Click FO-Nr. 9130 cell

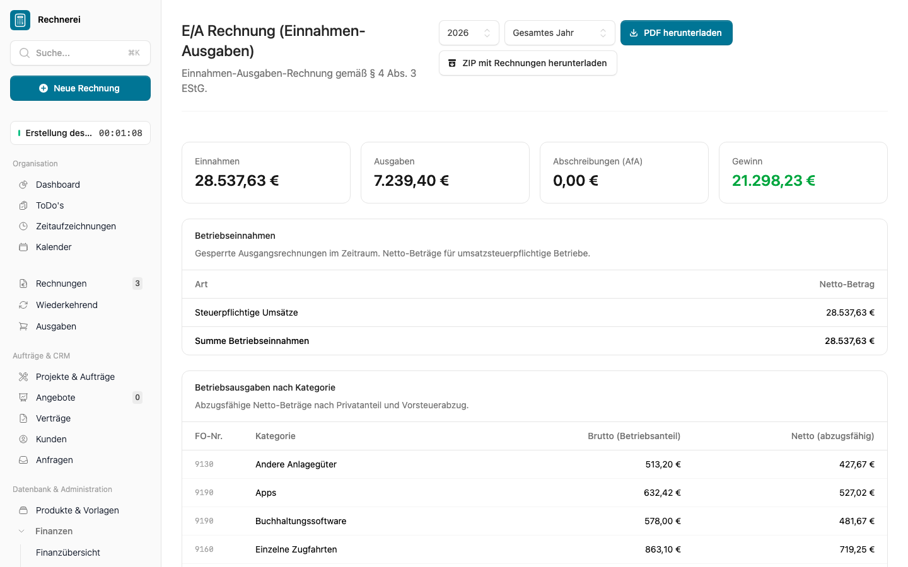(204, 464)
